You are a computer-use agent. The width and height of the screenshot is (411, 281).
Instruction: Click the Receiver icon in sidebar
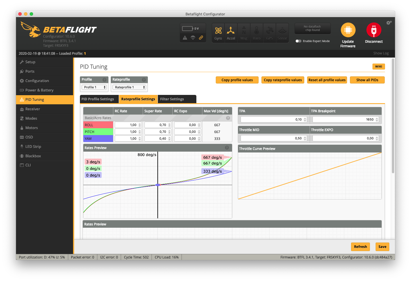click(x=22, y=109)
